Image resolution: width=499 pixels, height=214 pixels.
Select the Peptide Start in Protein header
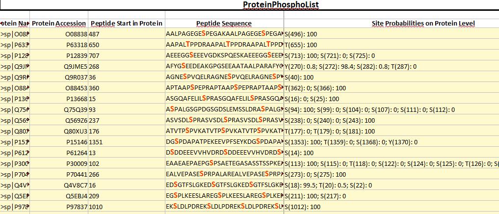127,24
